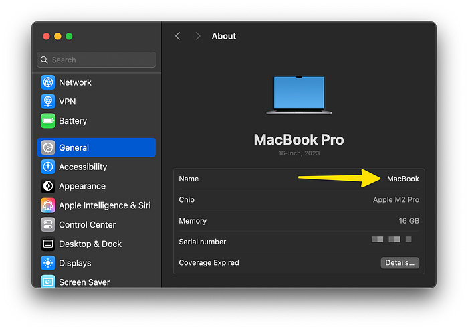This screenshot has height=330, width=468.
Task: Click the yellow minimize window button
Action: (x=57, y=36)
